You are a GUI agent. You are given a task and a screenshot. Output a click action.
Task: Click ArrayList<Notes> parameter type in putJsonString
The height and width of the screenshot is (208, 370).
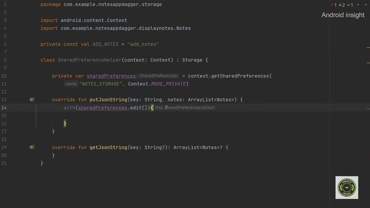211,100
